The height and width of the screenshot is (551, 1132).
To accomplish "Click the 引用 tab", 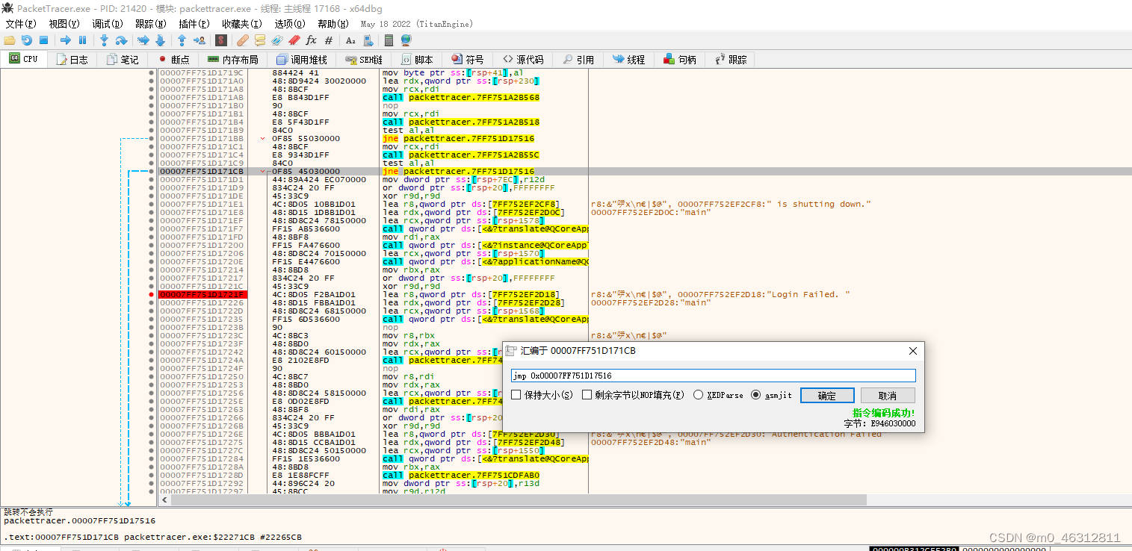I will 578,59.
